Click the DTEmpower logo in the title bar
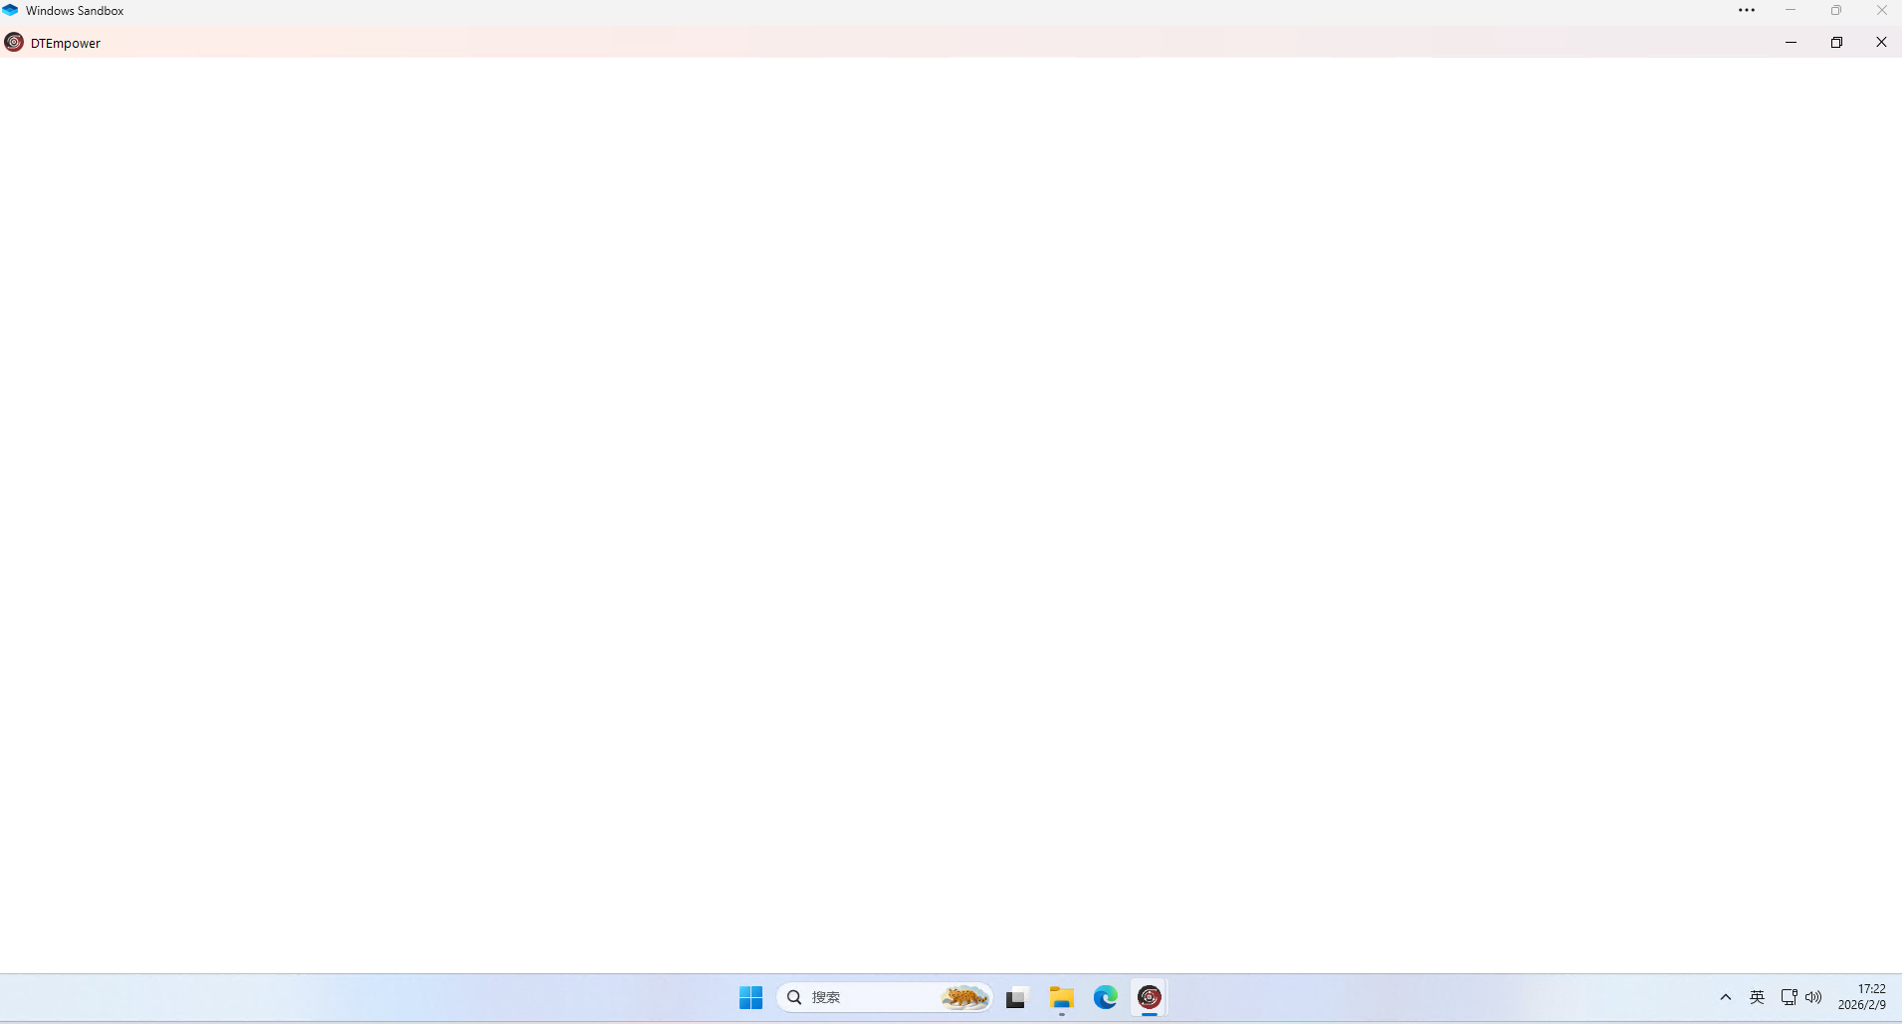 (x=14, y=43)
